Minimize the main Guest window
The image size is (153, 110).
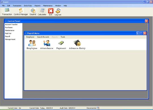pos(144,2)
